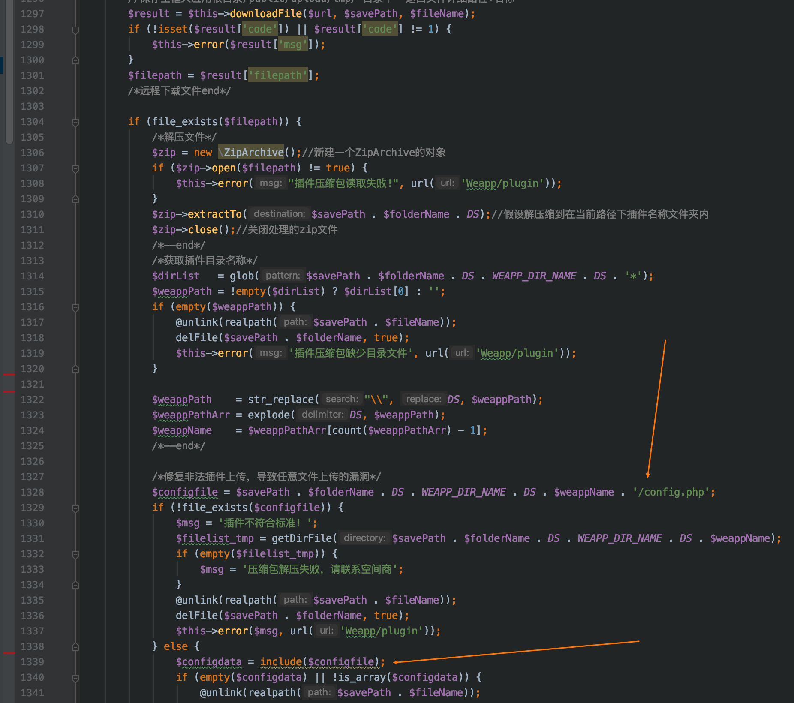Viewport: 794px width, 703px height.
Task: Click fold marker at else on line 1338
Action: coord(75,647)
